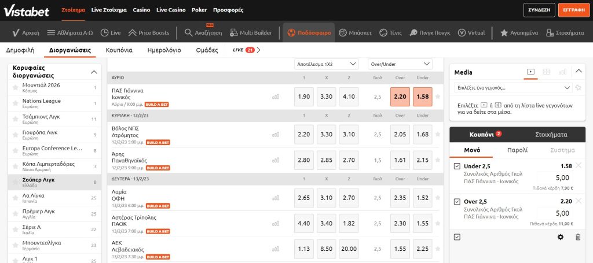Open Αθλήματα Α-Ω list

(70, 33)
